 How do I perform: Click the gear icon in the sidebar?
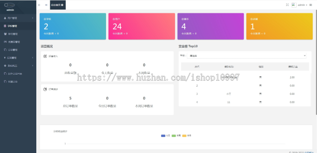(x=5, y=66)
